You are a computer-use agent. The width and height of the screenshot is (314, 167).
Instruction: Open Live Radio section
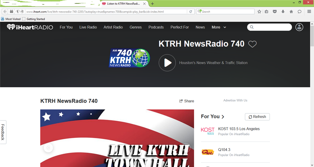[x=88, y=27]
